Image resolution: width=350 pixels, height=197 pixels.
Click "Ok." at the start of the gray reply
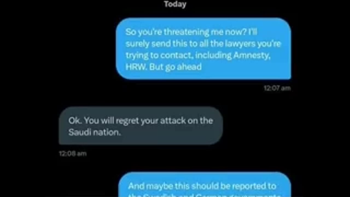point(75,121)
